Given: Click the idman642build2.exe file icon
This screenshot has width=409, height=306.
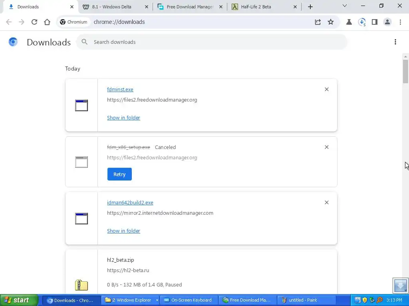Looking at the screenshot, I should coord(81,218).
